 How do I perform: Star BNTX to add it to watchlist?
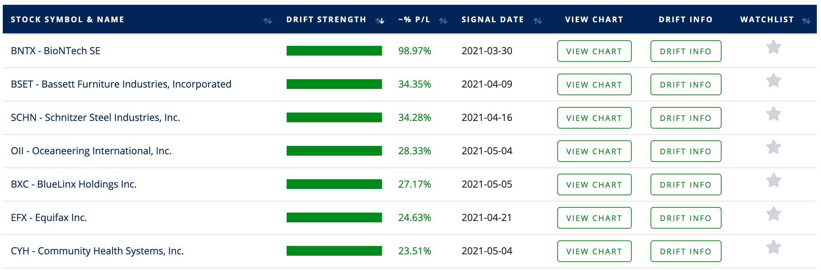(774, 47)
